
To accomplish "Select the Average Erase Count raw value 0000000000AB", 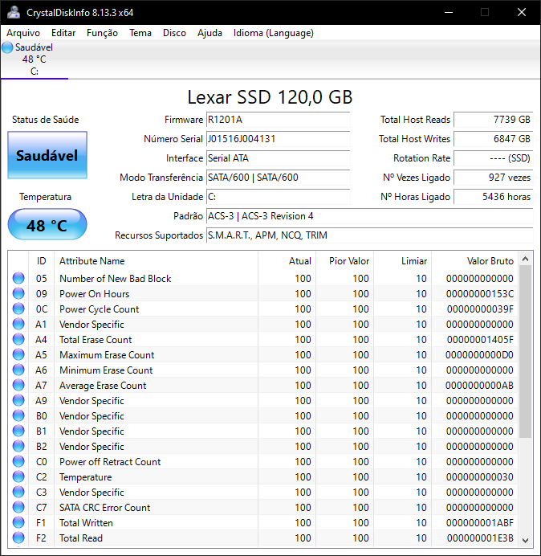I will click(479, 386).
